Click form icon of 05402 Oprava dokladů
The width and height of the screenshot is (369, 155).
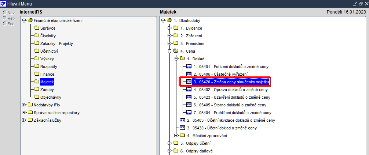point(189,89)
